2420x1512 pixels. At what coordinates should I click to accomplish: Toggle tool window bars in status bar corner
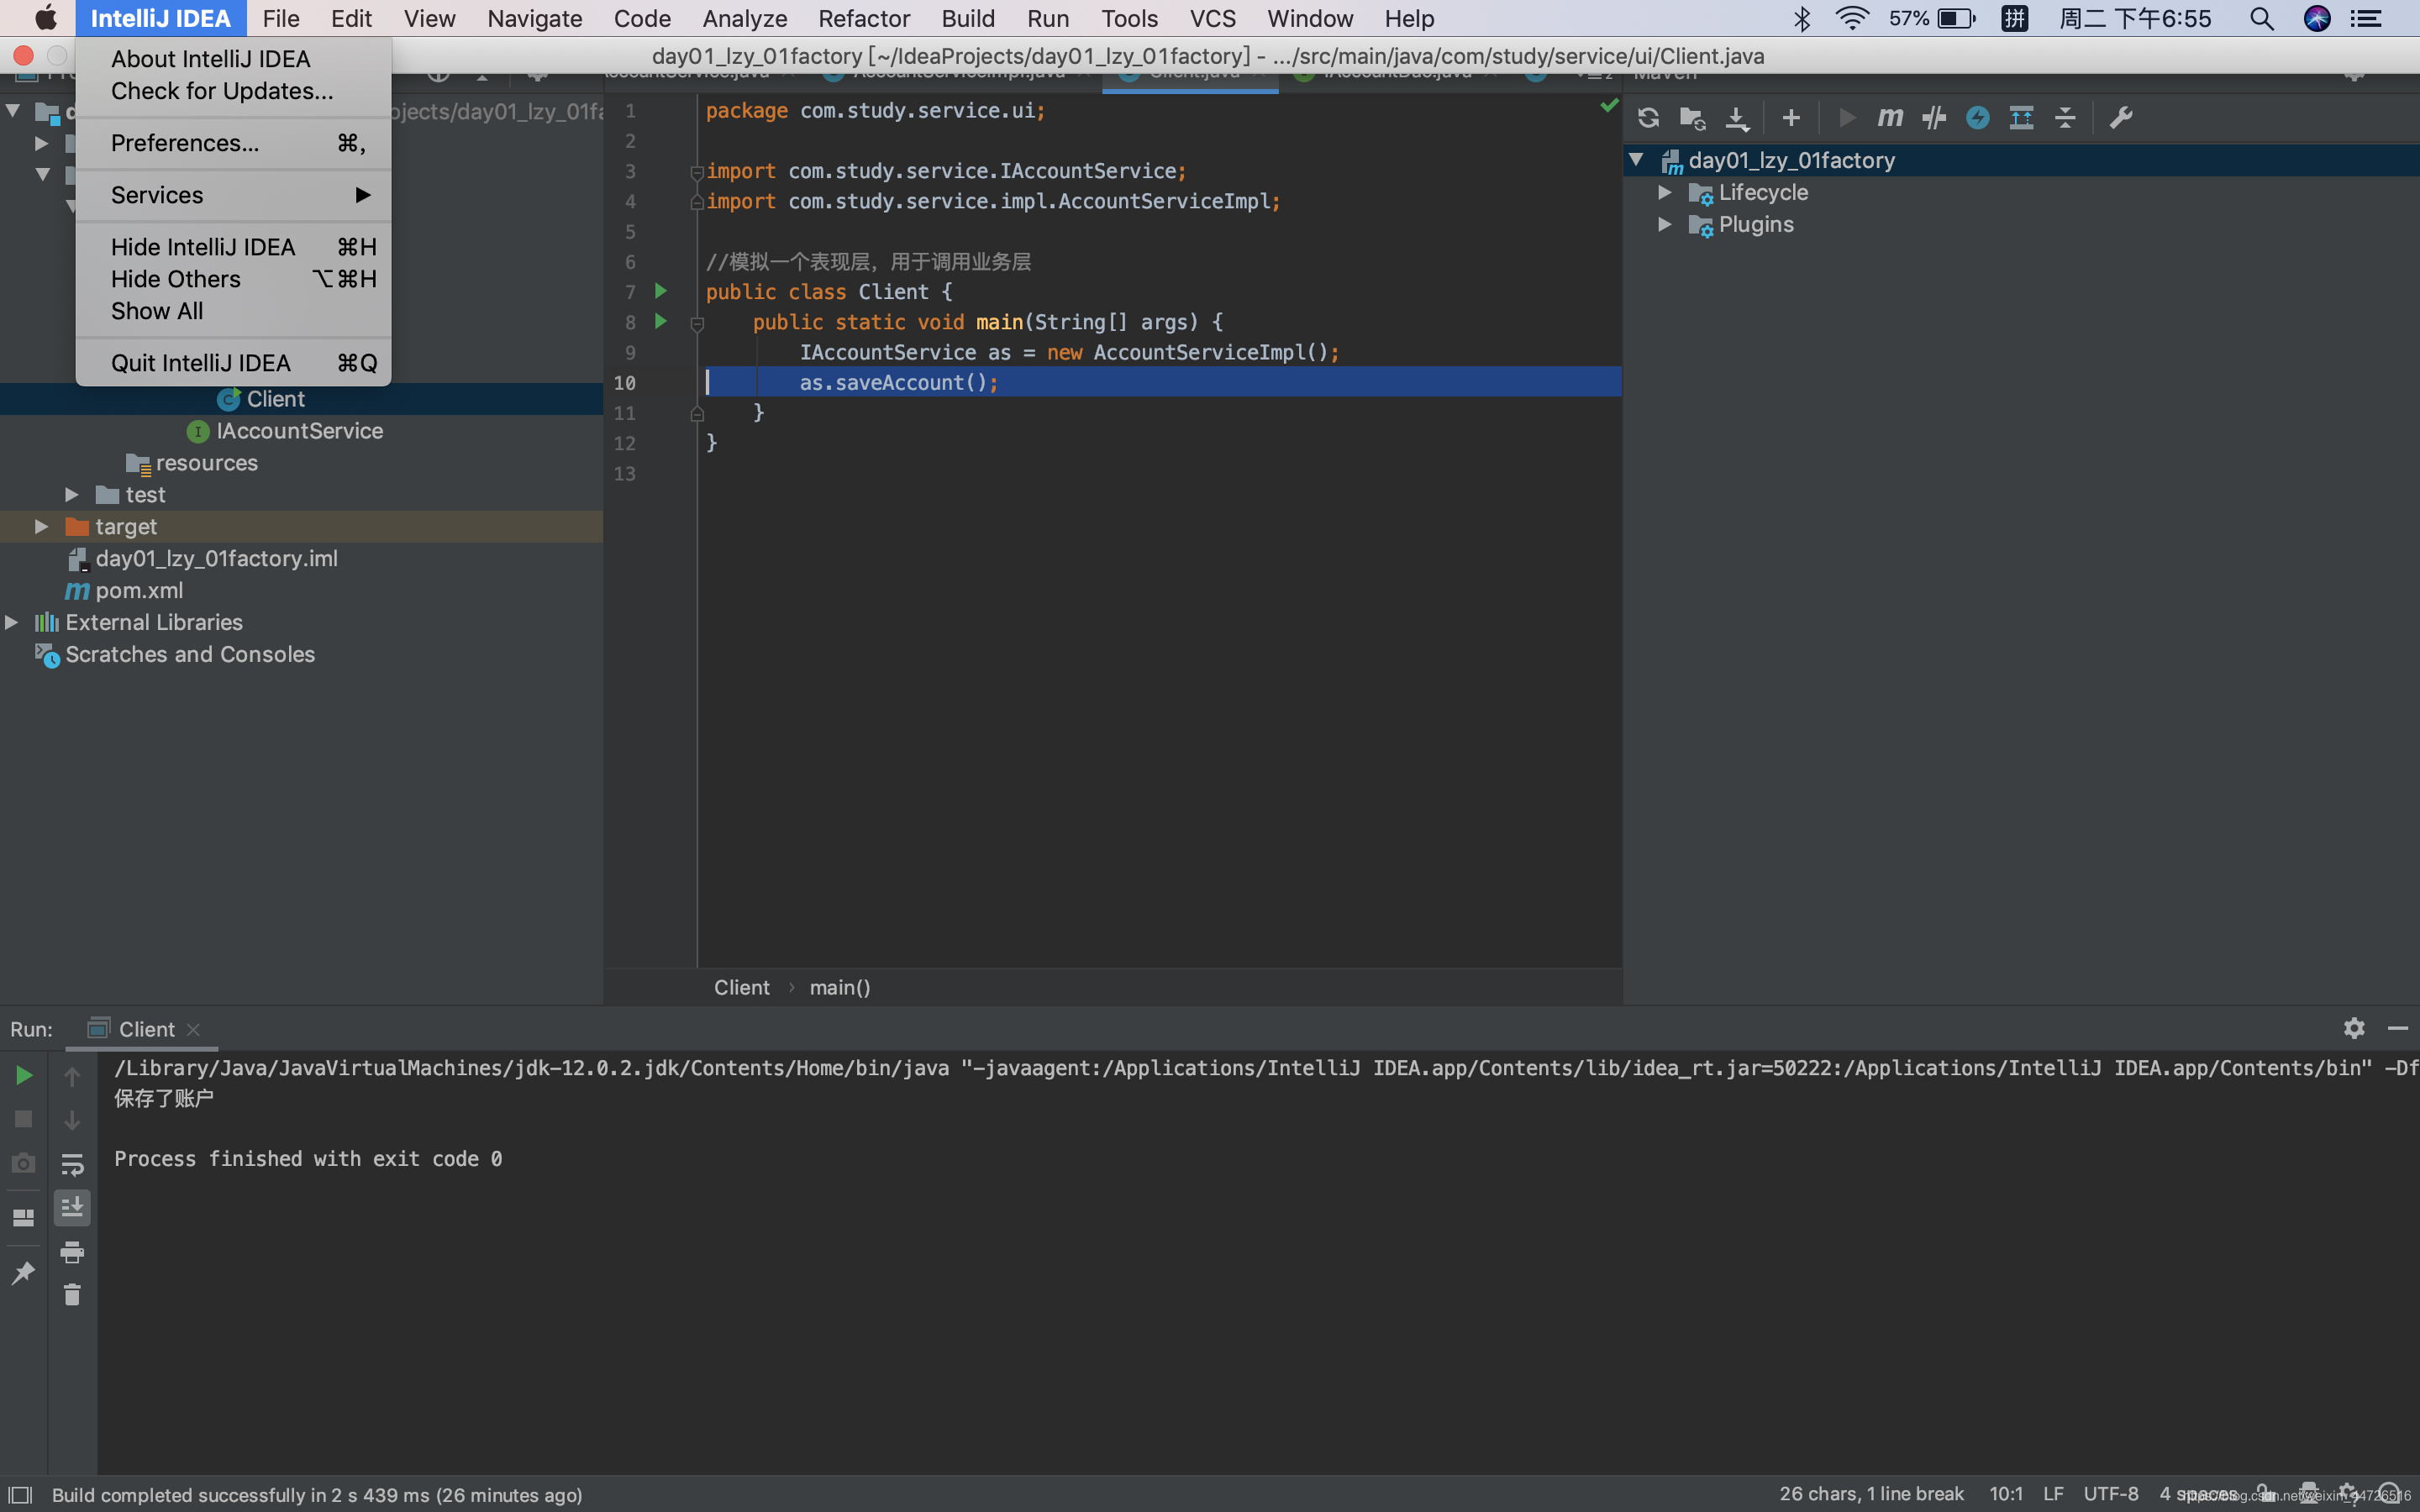pos(20,1495)
